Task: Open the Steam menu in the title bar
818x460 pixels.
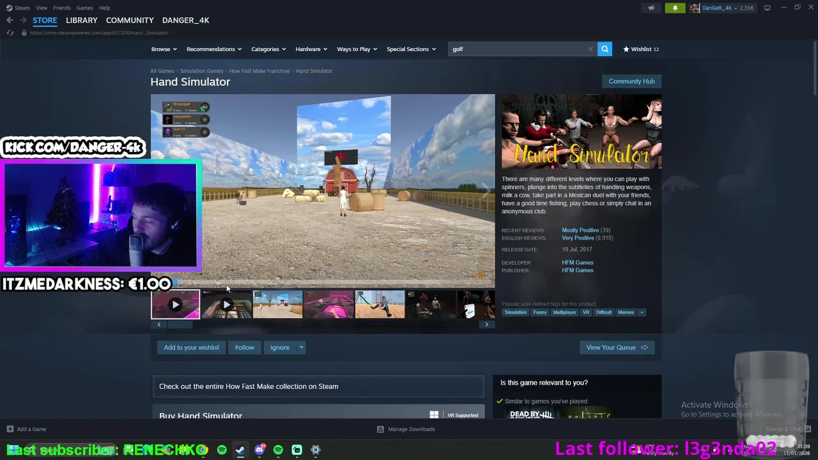Action: point(22,8)
